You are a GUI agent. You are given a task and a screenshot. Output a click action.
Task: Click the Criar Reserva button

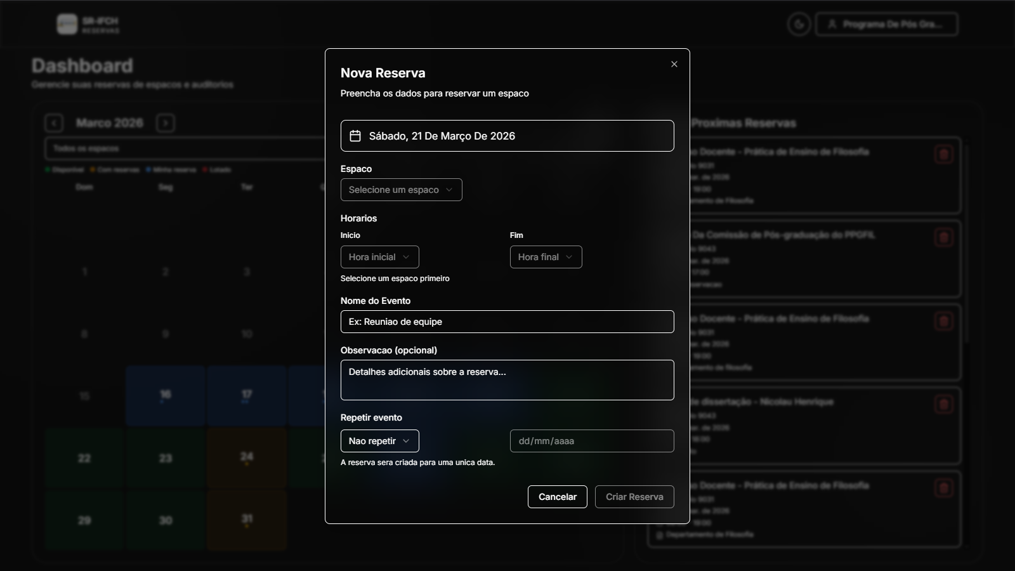pos(634,497)
